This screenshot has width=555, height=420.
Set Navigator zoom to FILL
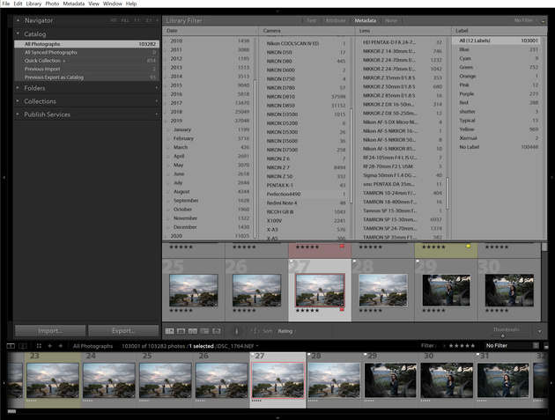[x=125, y=20]
